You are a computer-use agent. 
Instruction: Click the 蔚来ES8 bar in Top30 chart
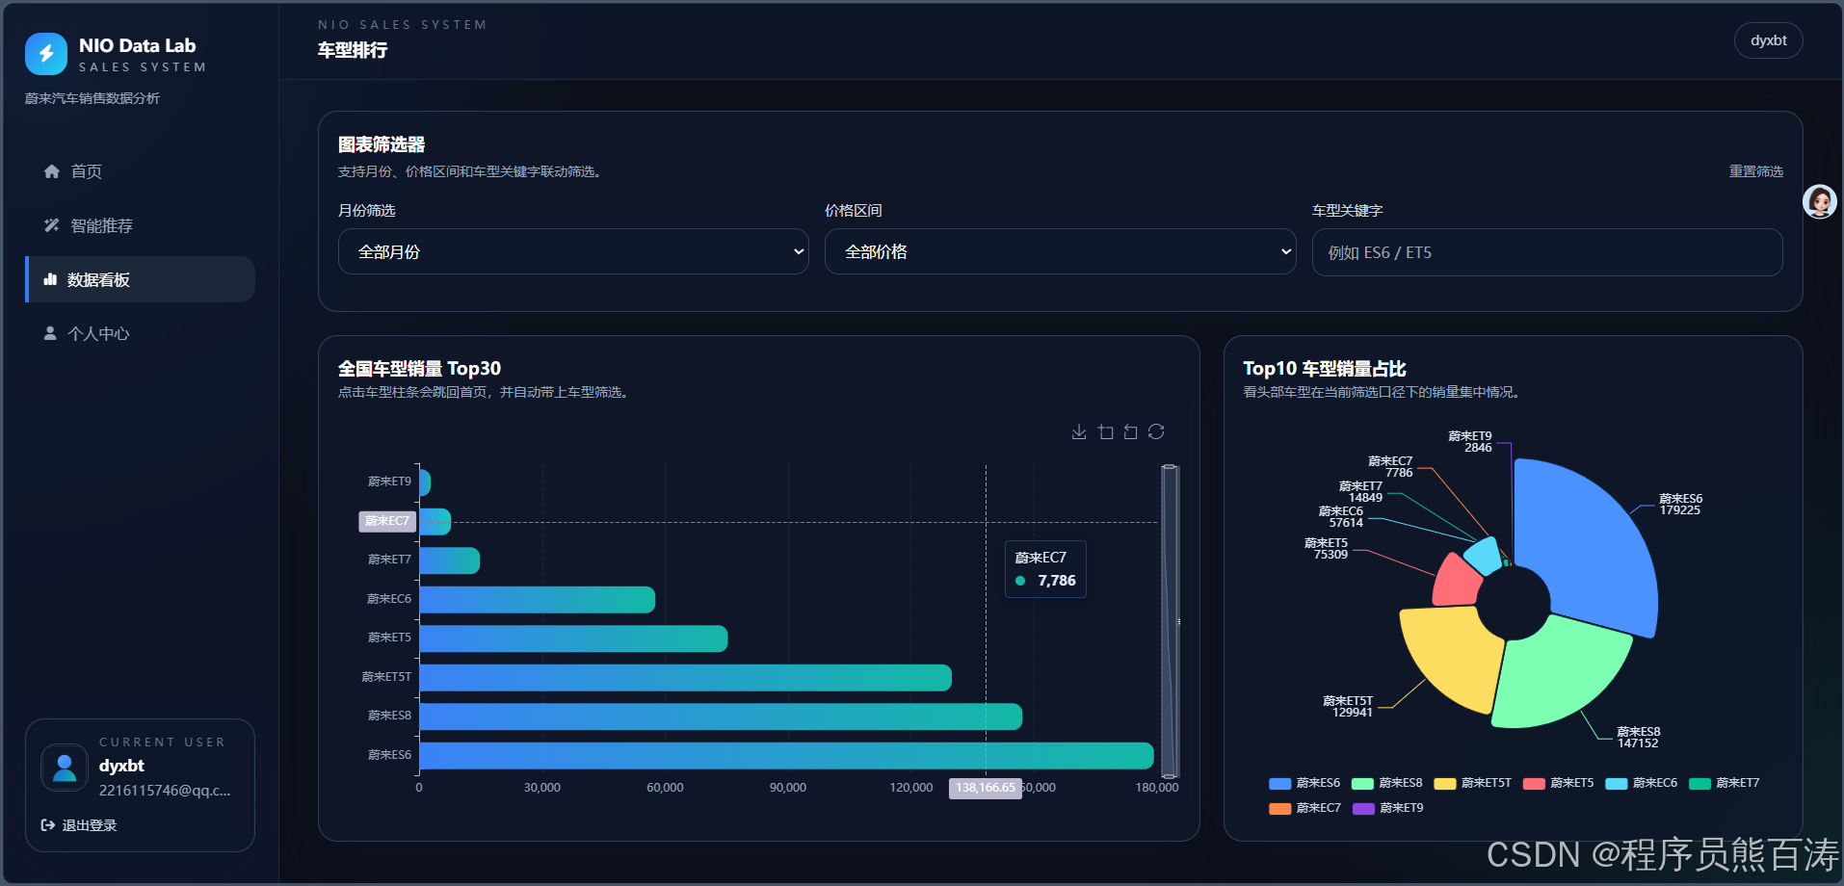pos(721,717)
